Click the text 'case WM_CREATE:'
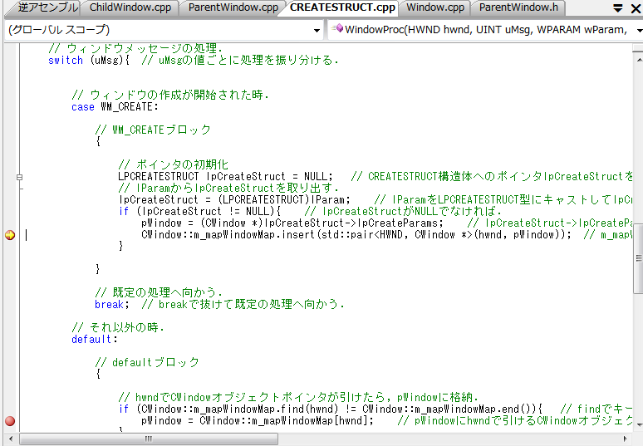 click(x=115, y=107)
